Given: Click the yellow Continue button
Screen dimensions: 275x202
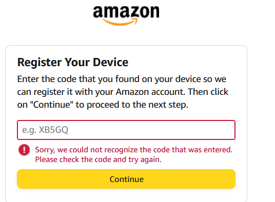Looking at the screenshot, I should tap(126, 179).
